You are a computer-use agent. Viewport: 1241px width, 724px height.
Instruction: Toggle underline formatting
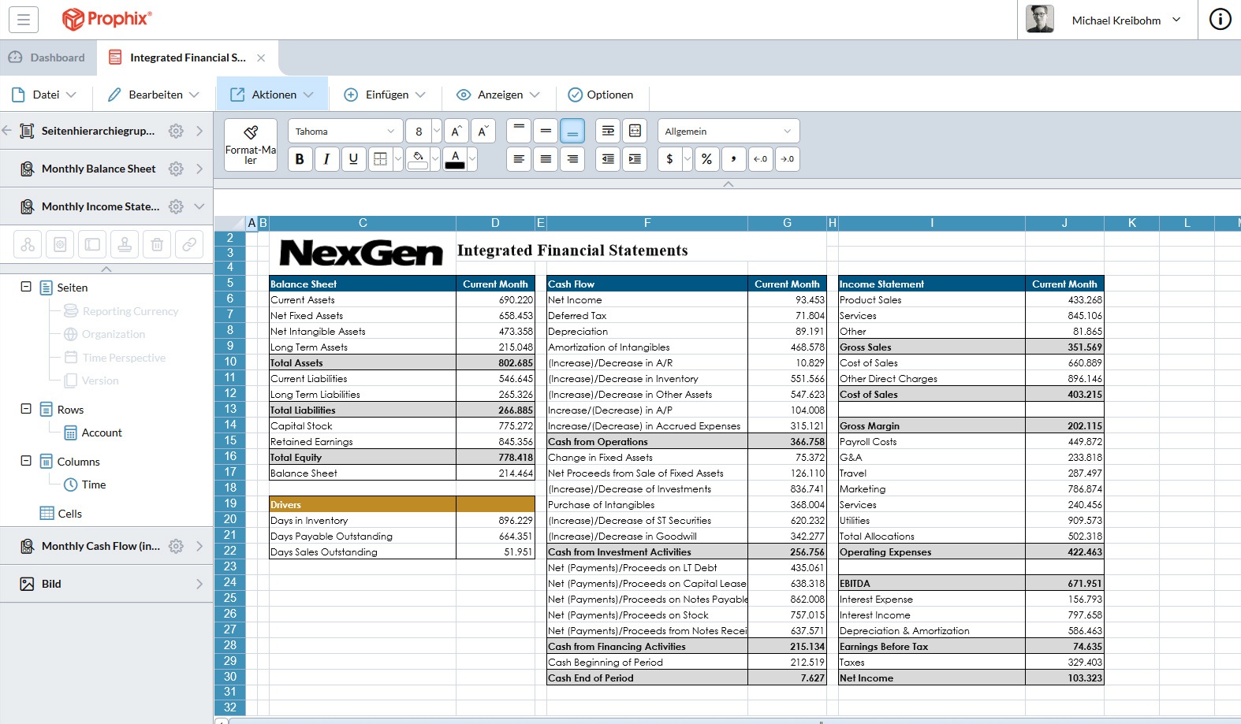pos(353,159)
